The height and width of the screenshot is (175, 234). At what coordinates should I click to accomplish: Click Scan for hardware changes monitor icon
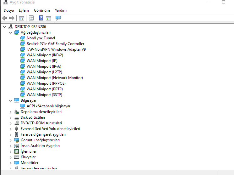pyautogui.click(x=58, y=18)
